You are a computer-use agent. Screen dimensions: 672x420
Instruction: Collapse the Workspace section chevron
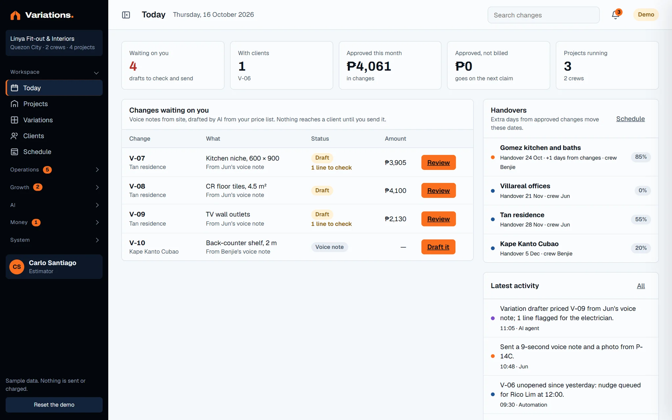96,73
